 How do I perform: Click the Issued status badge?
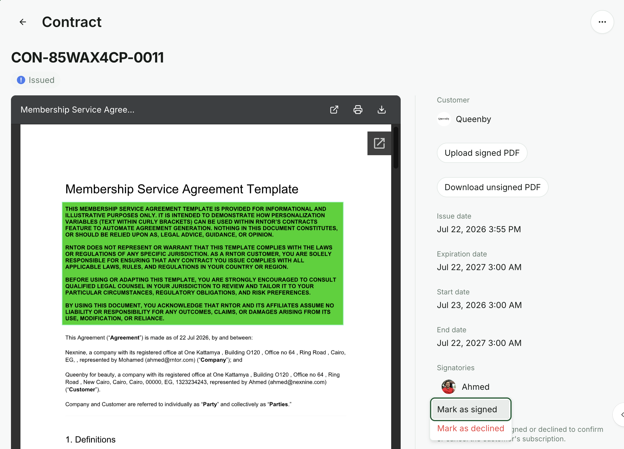36,80
